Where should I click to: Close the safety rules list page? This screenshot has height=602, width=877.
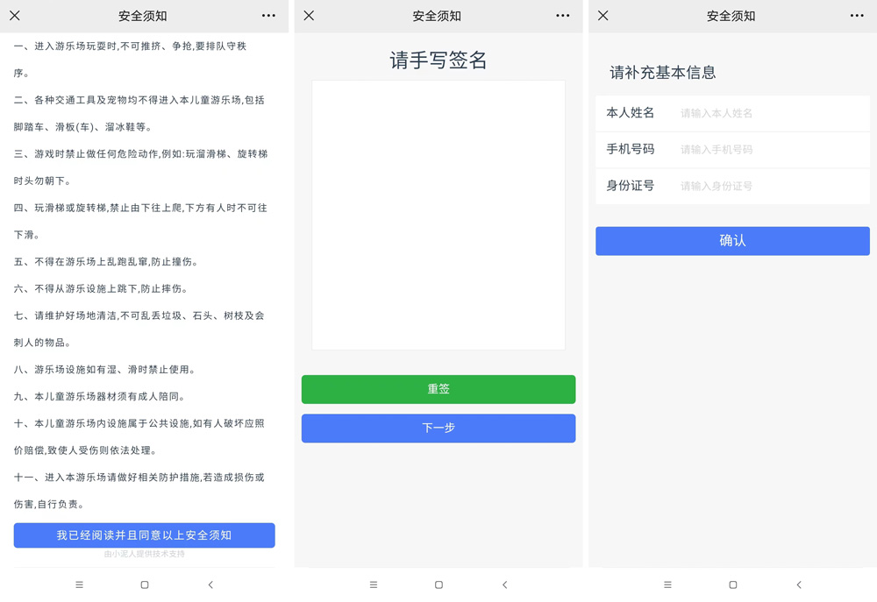15,16
